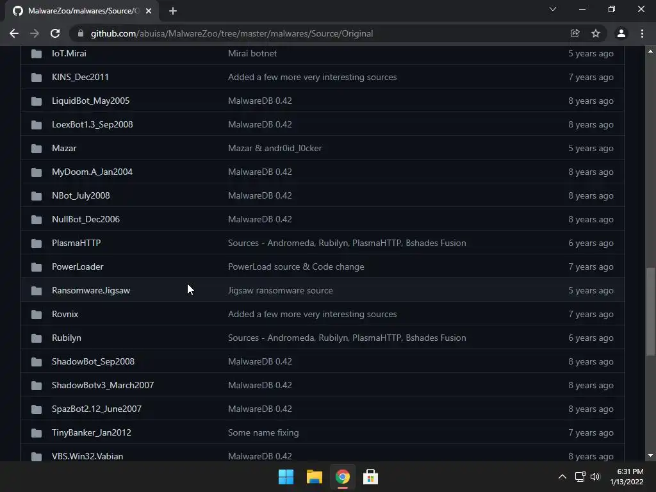Click folder icon beside MyDoom.A_Jan2004

[x=37, y=172]
